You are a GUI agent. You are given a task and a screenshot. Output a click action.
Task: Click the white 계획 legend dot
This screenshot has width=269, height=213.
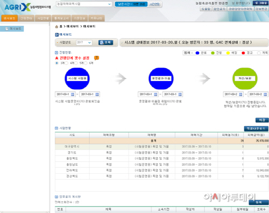[259, 53]
